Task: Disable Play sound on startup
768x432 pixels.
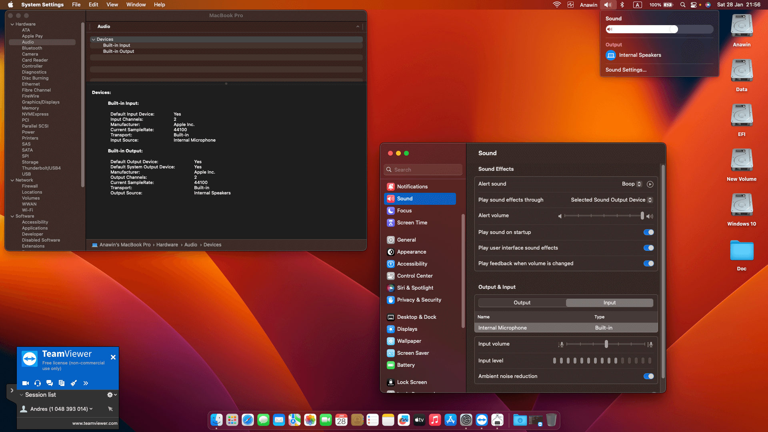Action: pos(648,232)
